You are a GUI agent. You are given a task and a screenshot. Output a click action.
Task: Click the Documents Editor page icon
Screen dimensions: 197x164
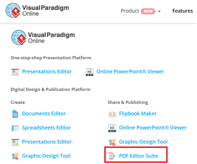(15, 114)
